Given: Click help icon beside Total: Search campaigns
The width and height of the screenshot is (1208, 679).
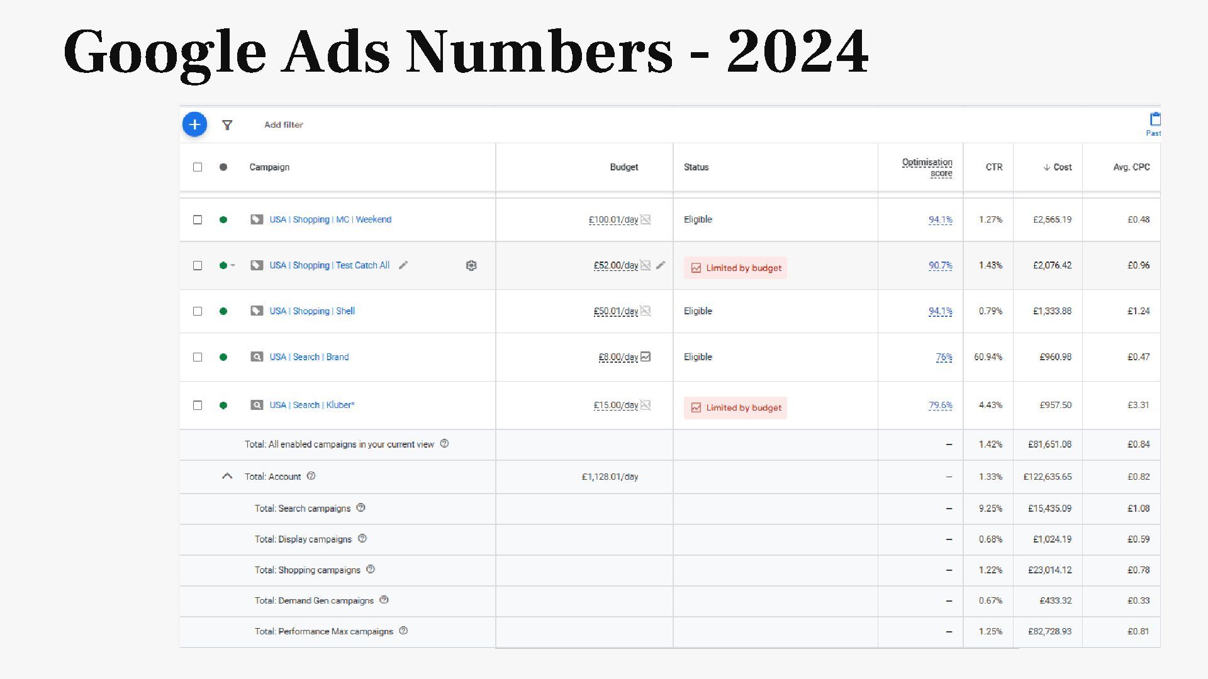Looking at the screenshot, I should pos(361,508).
